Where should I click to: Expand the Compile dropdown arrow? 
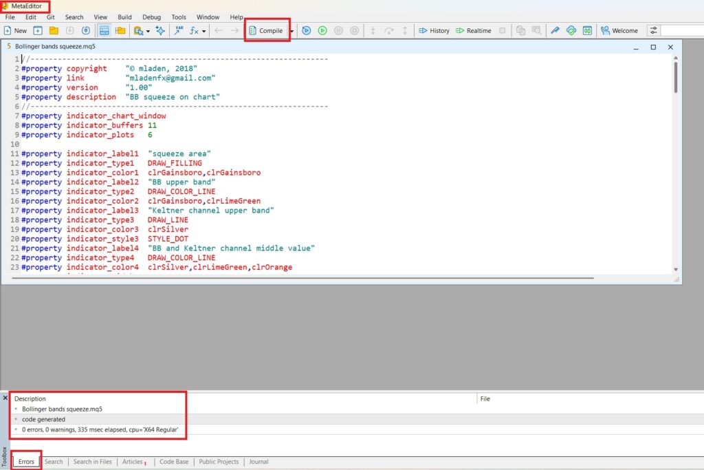coord(291,31)
